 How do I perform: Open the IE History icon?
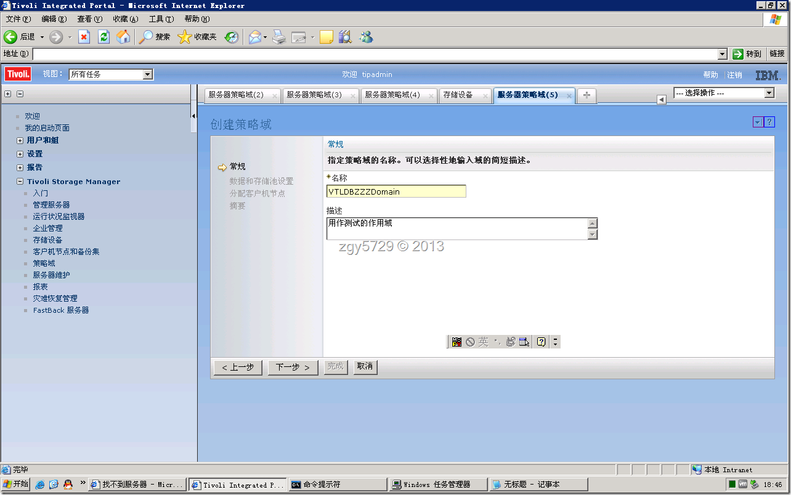[232, 37]
